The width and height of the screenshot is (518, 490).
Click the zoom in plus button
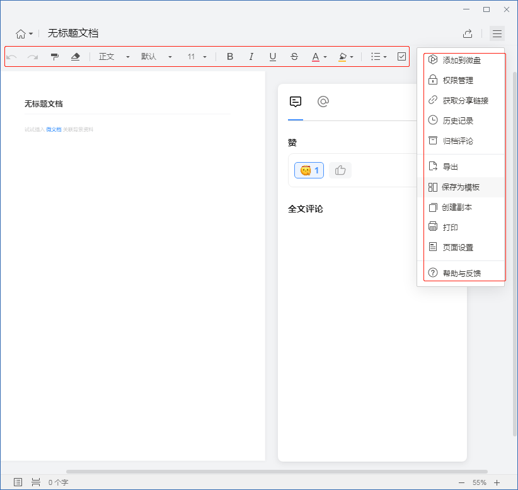pos(497,482)
